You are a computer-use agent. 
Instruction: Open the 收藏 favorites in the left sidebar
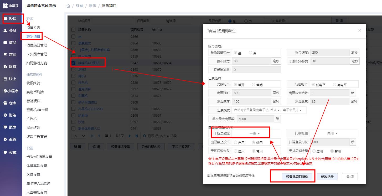point(11,152)
